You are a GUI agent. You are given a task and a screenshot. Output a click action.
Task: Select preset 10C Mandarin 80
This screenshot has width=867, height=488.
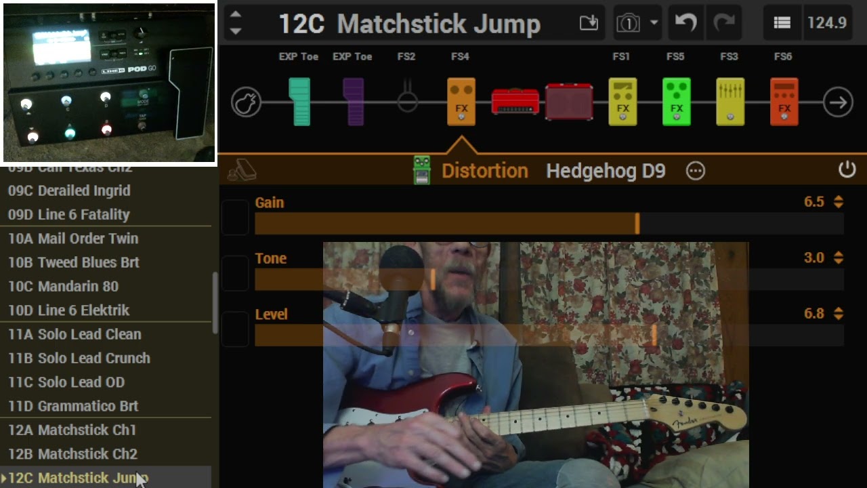click(x=106, y=286)
